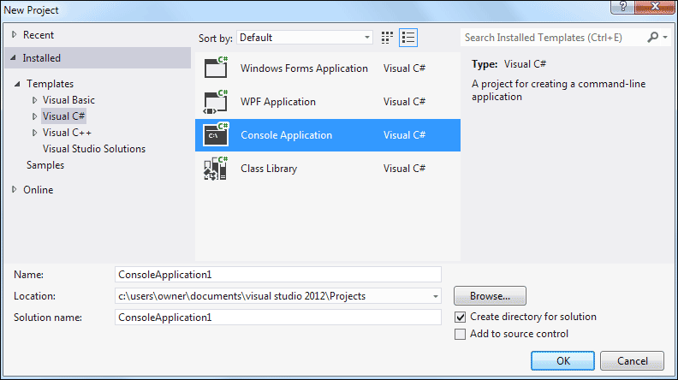This screenshot has height=380, width=678.
Task: Click 'Visual C#' beside WPF Application
Action: 404,102
